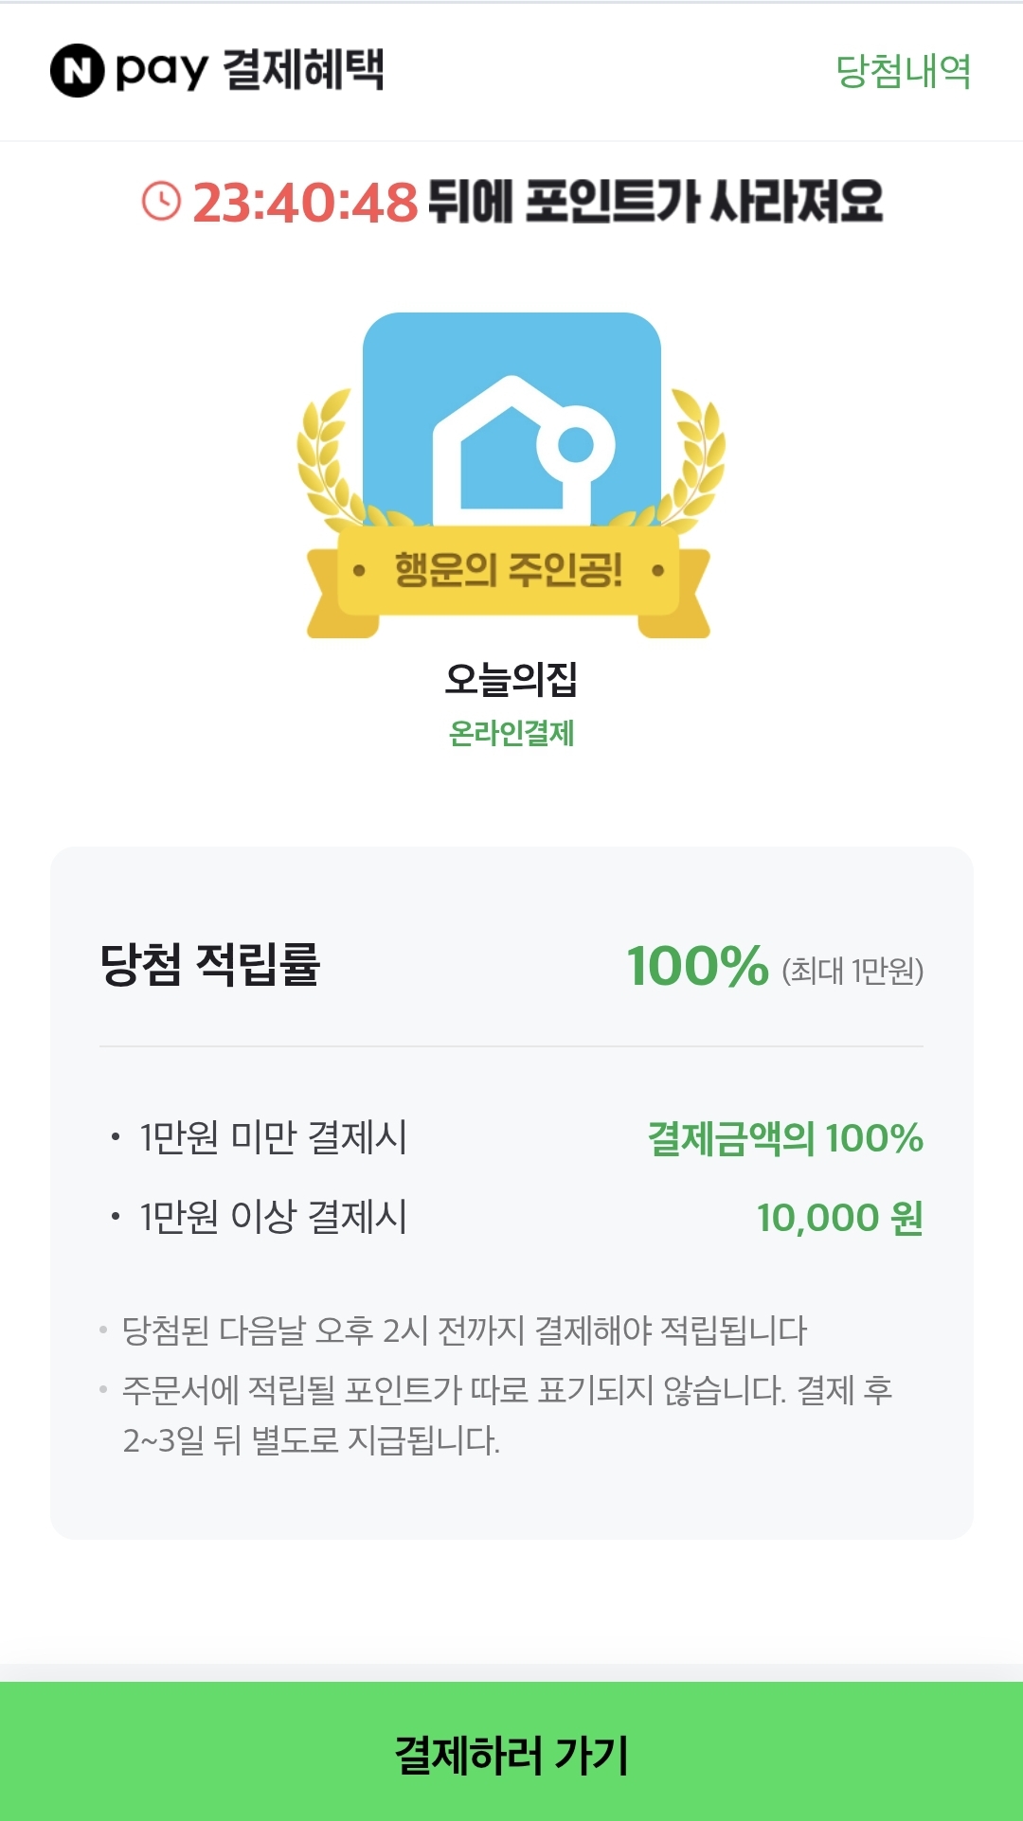
Task: Tap the 10,000 원 reward amount
Action: 840,1218
